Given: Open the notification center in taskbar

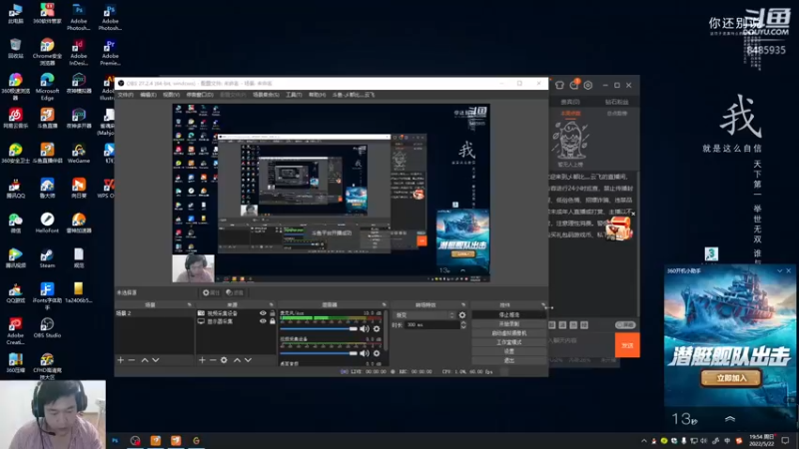Looking at the screenshot, I should click(x=785, y=440).
